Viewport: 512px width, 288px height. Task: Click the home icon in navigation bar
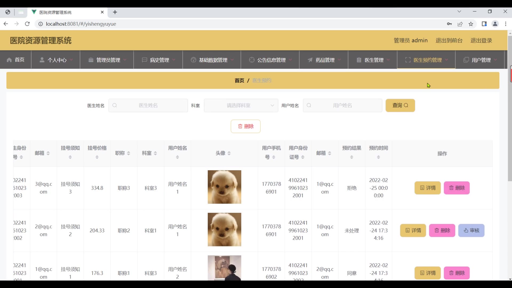click(9, 60)
